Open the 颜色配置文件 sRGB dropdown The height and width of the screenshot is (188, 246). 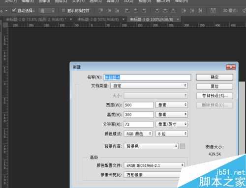[x=154, y=165]
